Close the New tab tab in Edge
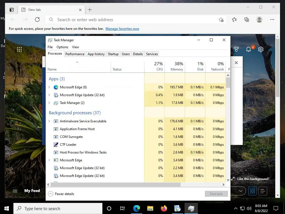The width and height of the screenshot is (285, 214). pos(80,10)
